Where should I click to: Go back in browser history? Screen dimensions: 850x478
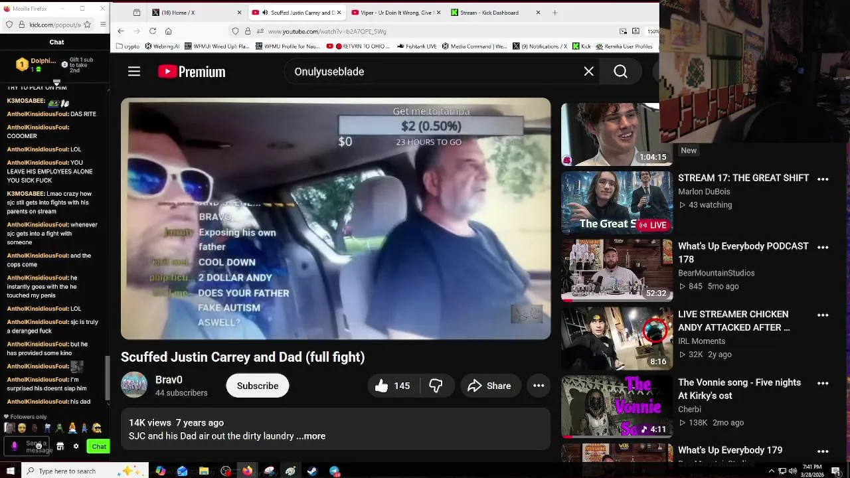pyautogui.click(x=121, y=31)
